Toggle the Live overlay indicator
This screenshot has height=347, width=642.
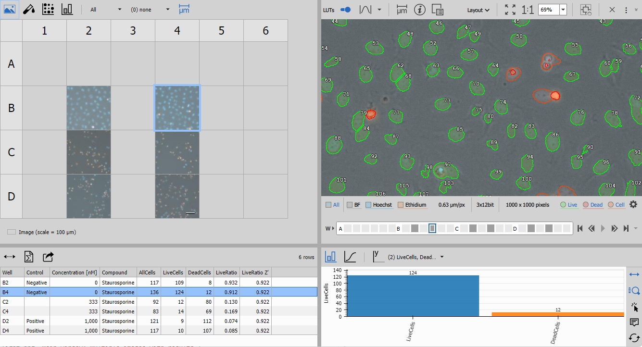pos(563,205)
